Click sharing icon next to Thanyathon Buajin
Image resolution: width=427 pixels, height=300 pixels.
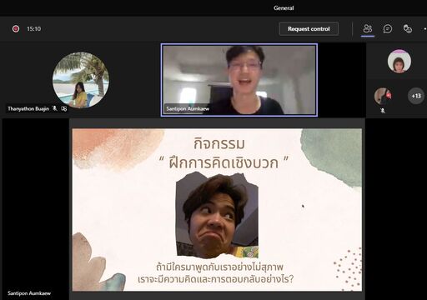64,108
